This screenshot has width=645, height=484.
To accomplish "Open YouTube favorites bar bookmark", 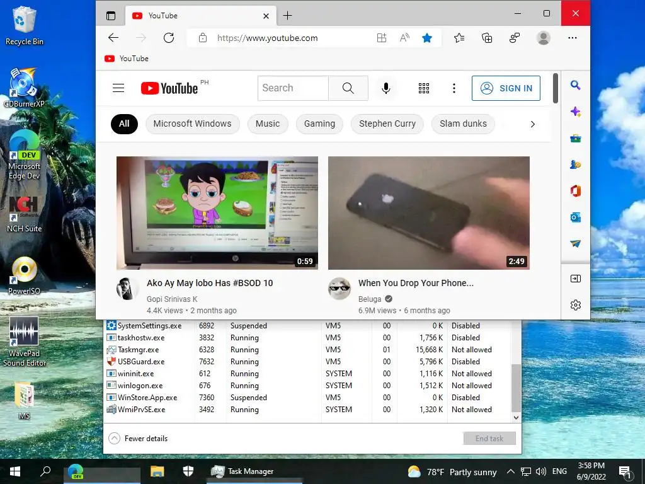I will [126, 59].
